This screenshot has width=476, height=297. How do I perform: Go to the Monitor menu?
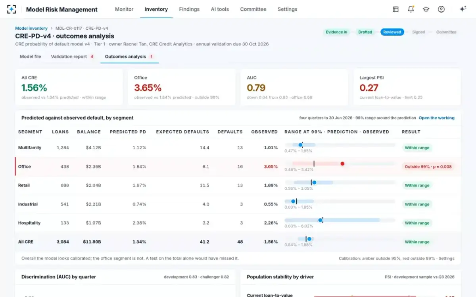point(124,9)
